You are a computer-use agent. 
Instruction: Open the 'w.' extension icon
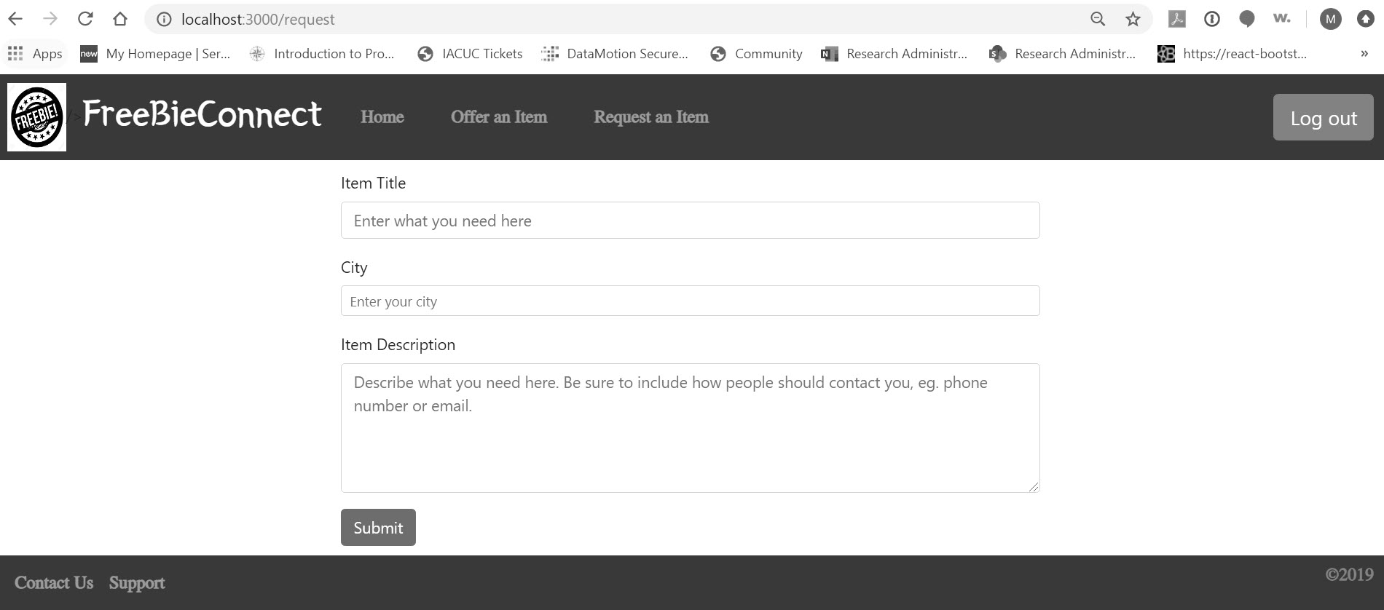[x=1282, y=19]
